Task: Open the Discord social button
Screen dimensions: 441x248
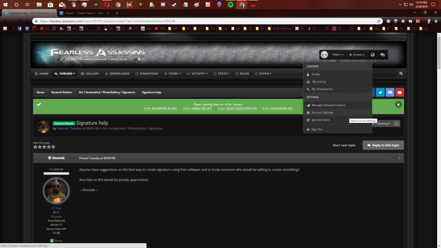Action: [390, 93]
